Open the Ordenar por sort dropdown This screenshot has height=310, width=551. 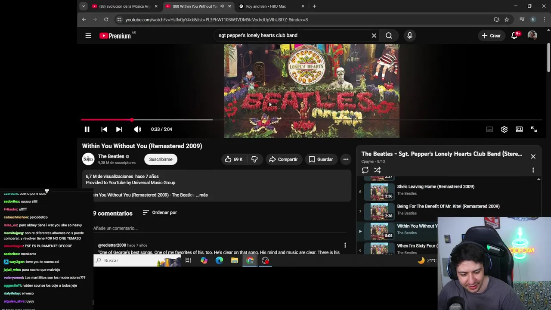click(x=160, y=213)
